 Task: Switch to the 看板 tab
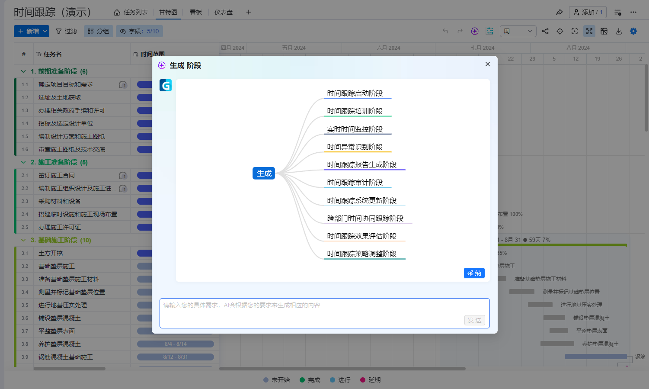click(x=196, y=12)
